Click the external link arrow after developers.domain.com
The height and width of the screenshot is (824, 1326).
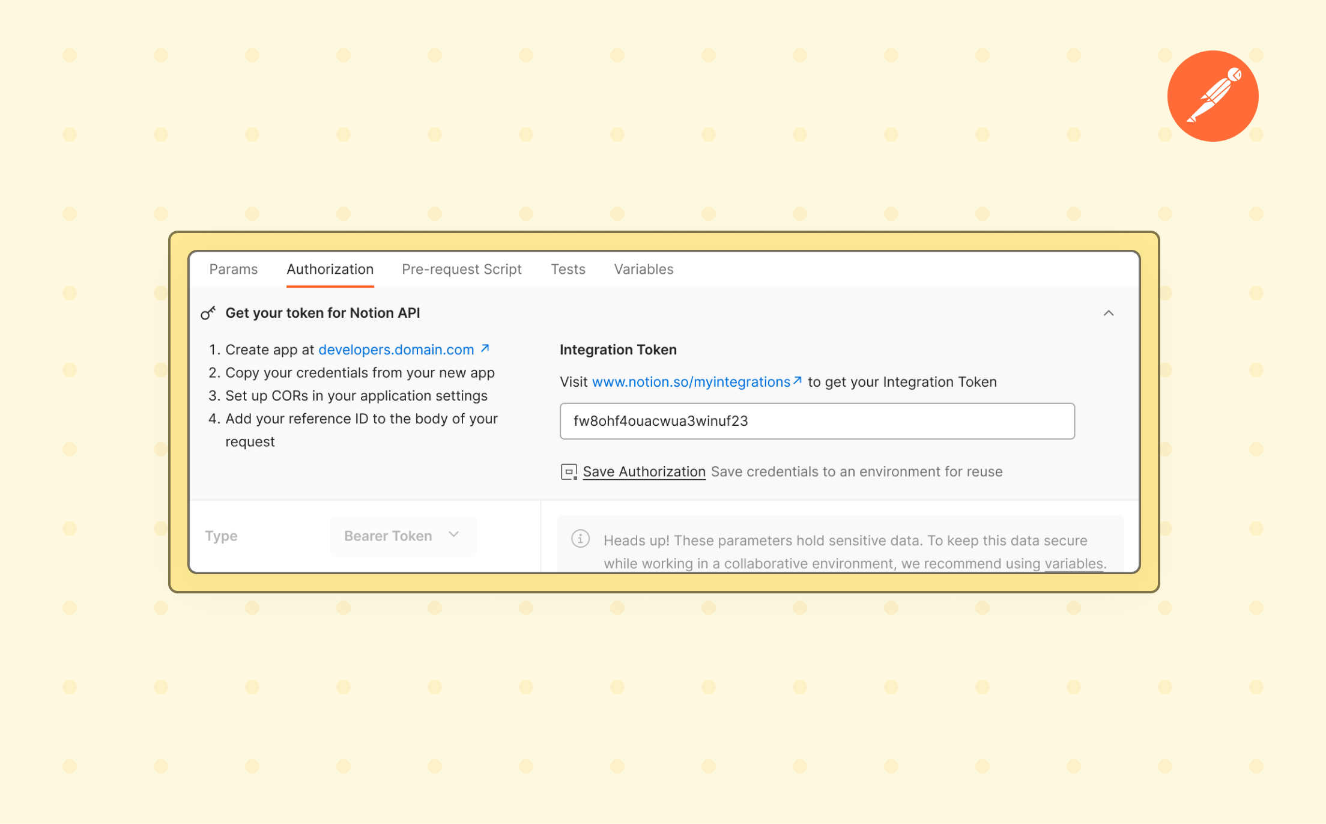pos(485,348)
